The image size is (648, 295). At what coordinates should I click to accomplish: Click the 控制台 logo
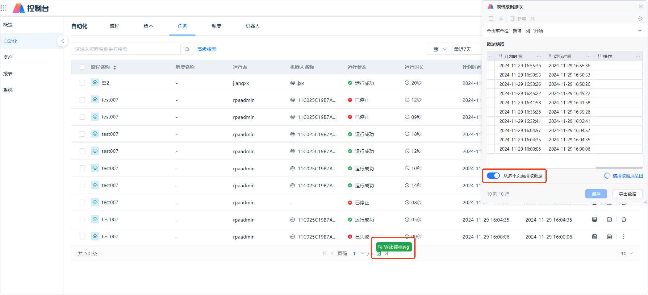point(31,8)
